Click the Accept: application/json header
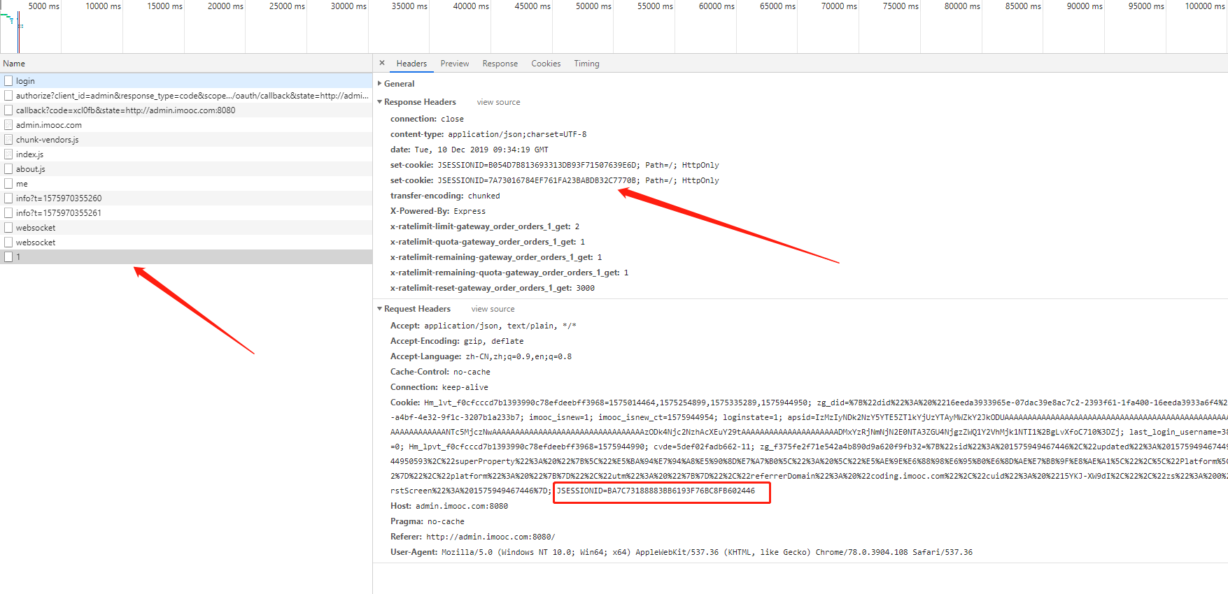This screenshot has height=594, width=1228. (483, 326)
